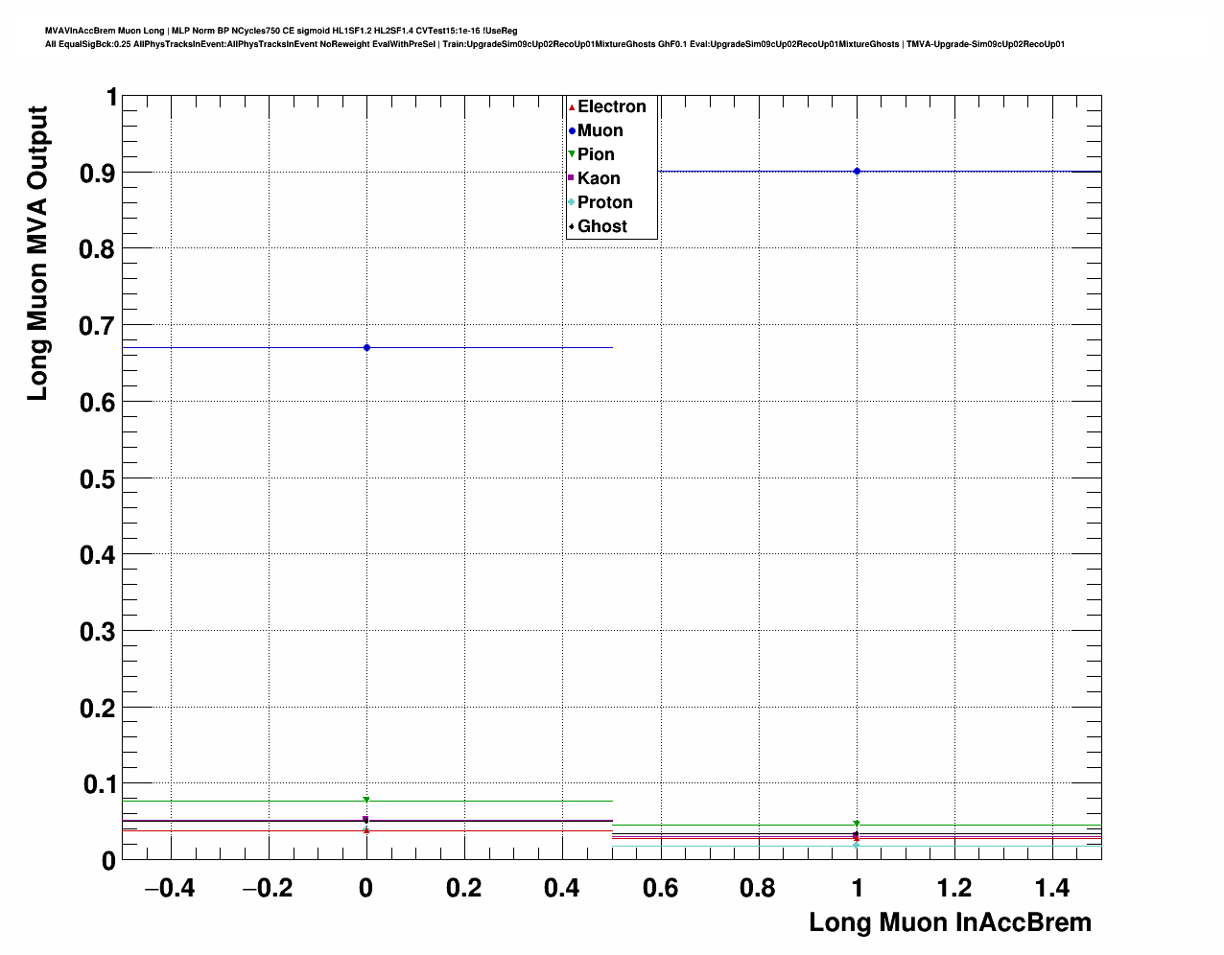Click the purple Kaon square legend marker
This screenshot has width=1224, height=955.
[x=573, y=178]
